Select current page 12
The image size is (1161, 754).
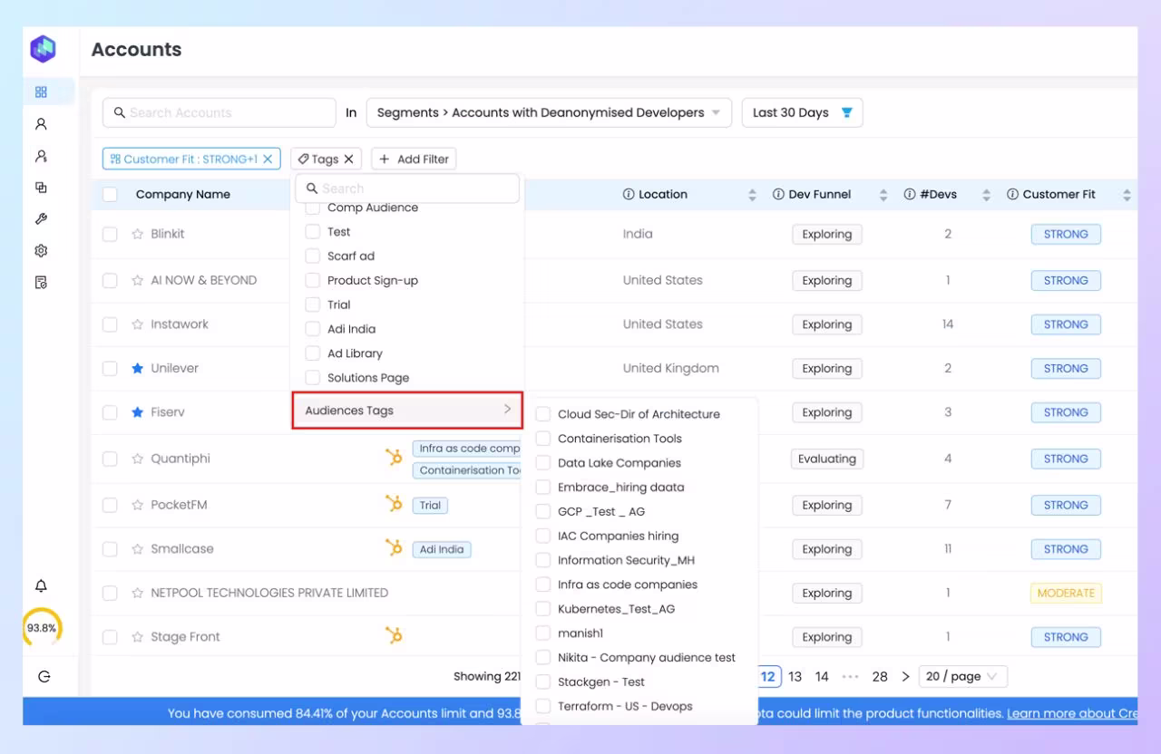click(x=768, y=676)
